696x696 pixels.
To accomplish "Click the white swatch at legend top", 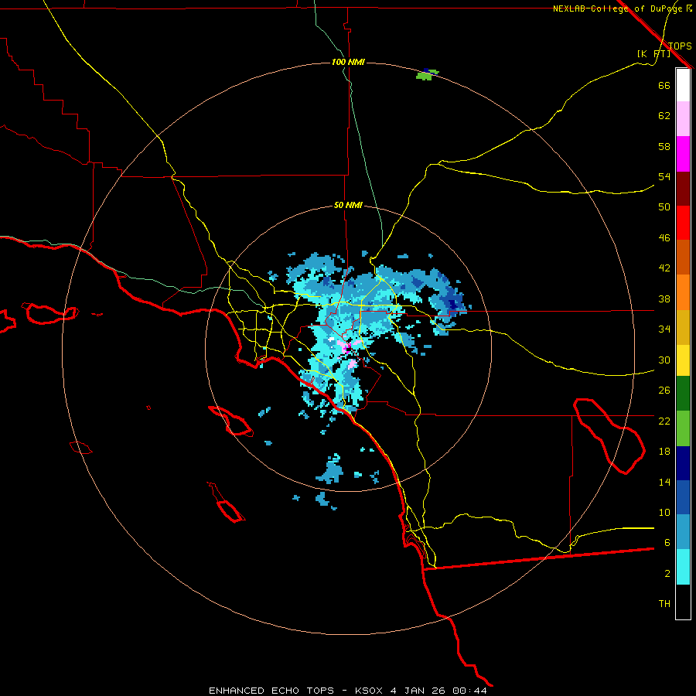I will [x=683, y=85].
